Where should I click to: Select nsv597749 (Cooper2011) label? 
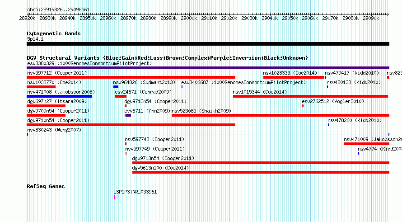coord(155,149)
